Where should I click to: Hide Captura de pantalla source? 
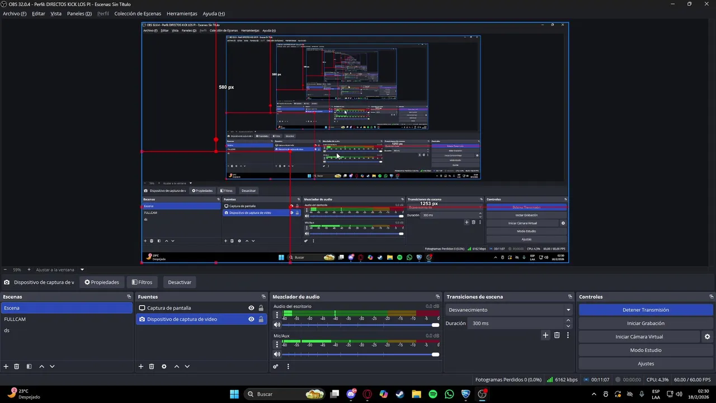(x=251, y=308)
